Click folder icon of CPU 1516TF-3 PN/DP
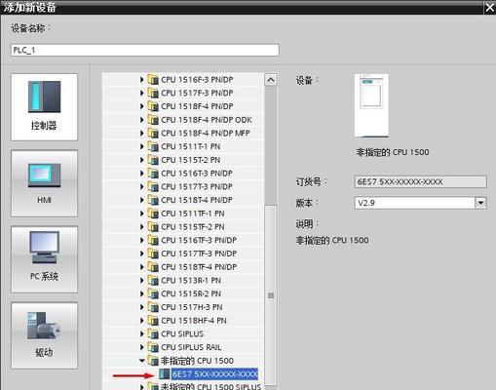Image resolution: width=496 pixels, height=390 pixels. (x=153, y=240)
